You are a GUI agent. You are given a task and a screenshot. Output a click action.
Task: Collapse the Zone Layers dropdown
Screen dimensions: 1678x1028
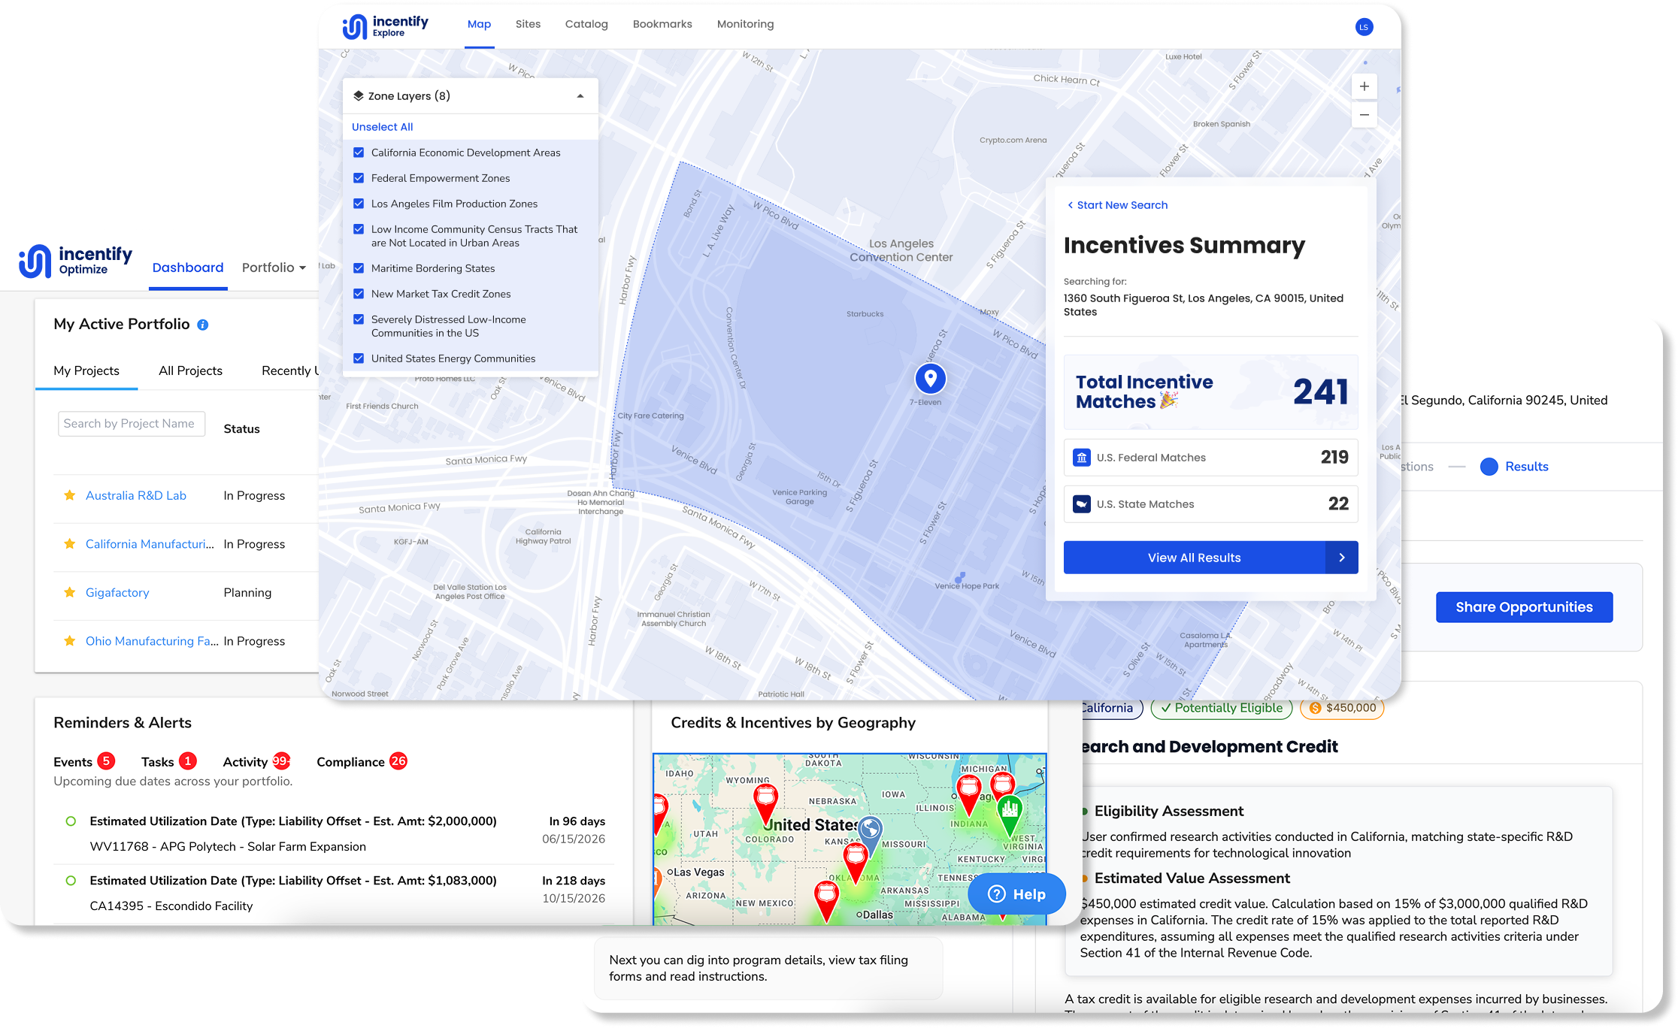pos(580,96)
